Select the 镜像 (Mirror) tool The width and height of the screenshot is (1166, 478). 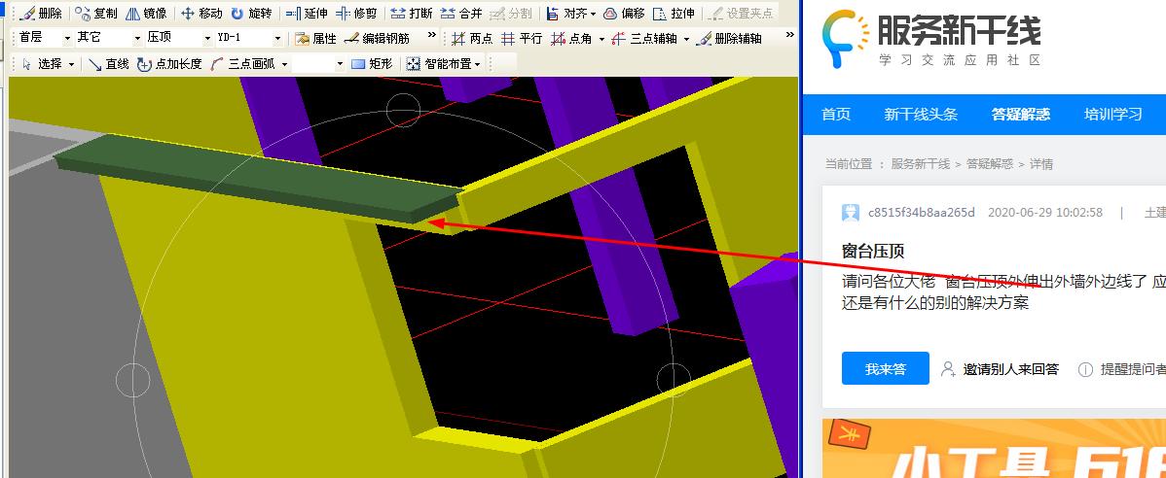tap(147, 14)
